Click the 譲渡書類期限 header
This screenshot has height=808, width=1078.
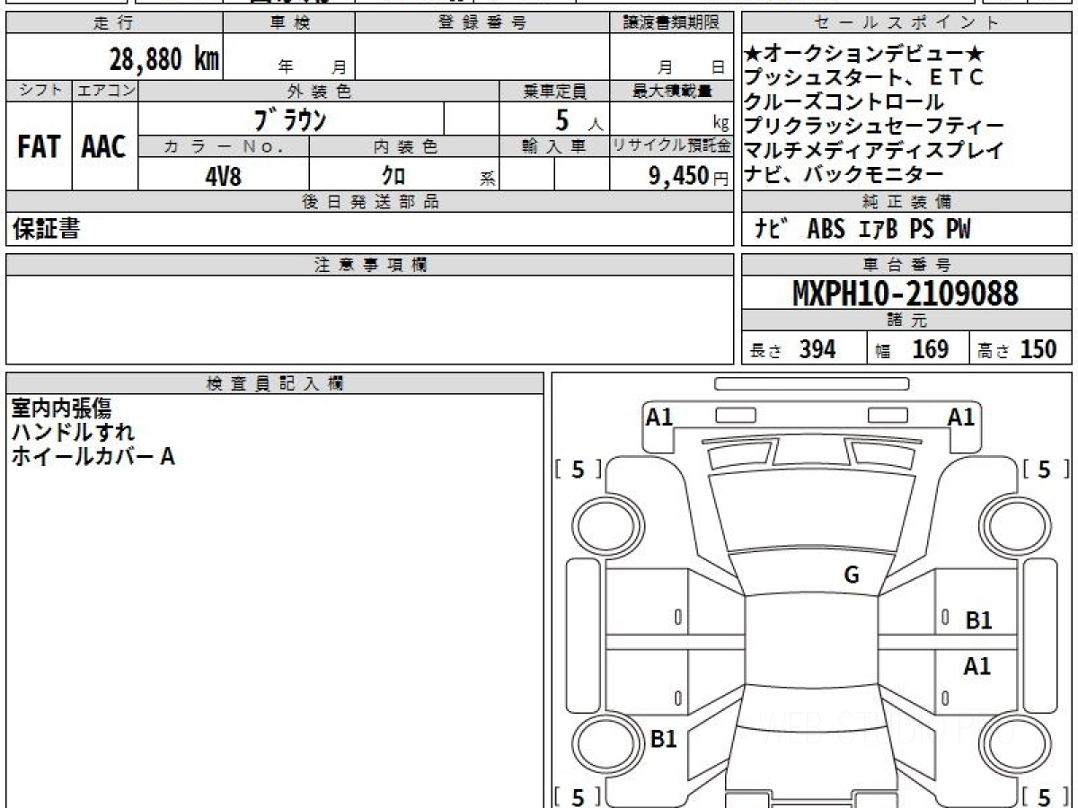click(671, 23)
